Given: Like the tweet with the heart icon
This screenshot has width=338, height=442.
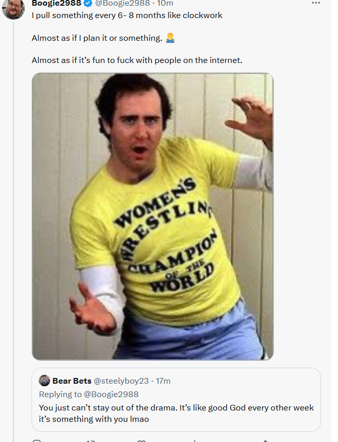Looking at the screenshot, I should [141, 440].
